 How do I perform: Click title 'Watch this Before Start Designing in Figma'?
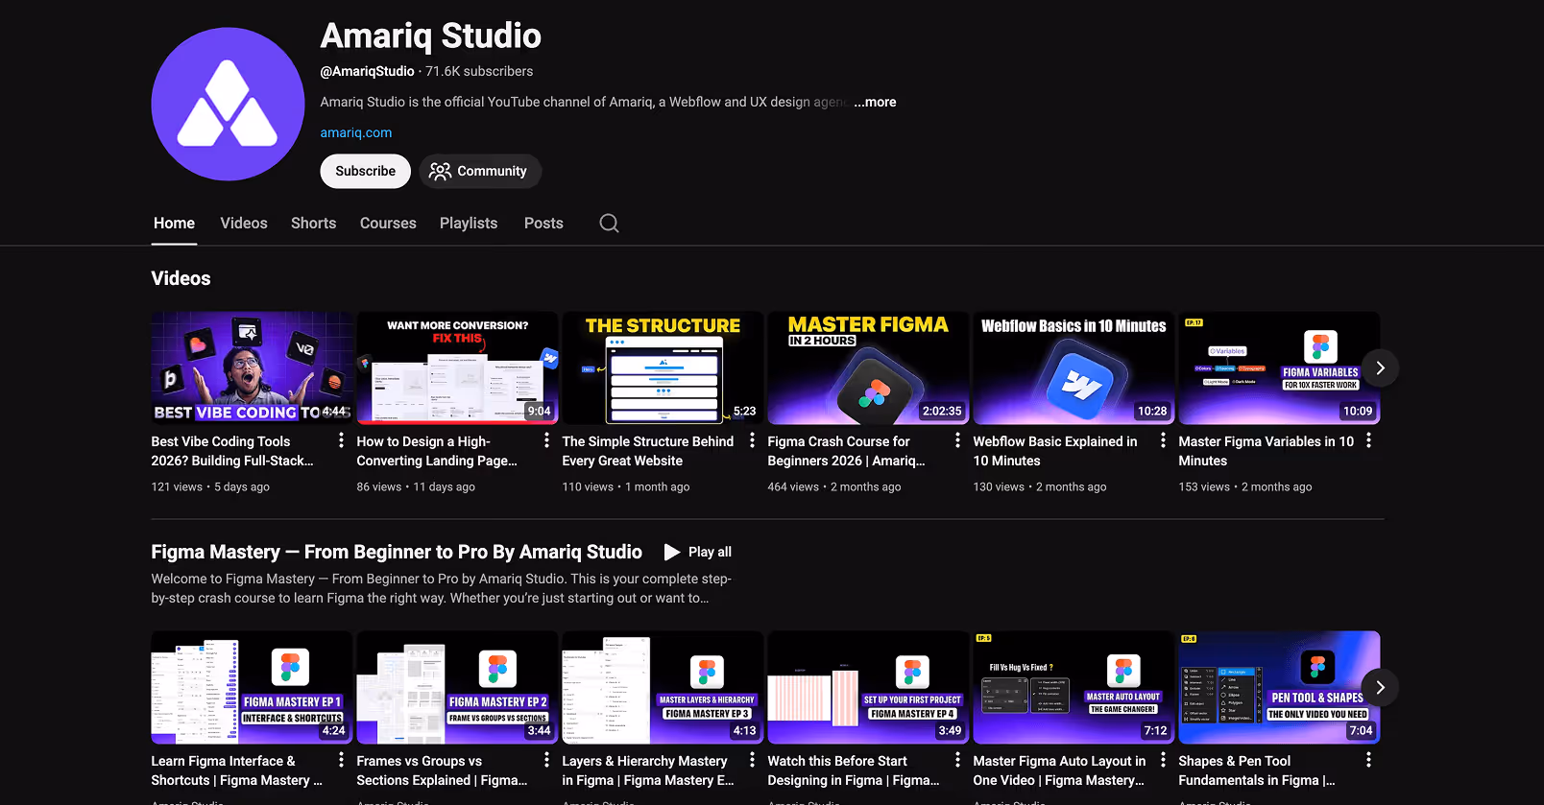[854, 770]
